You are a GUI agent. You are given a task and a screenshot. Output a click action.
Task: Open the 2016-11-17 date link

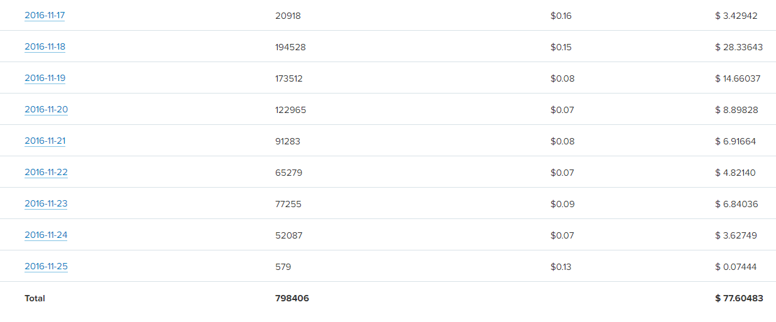point(45,16)
